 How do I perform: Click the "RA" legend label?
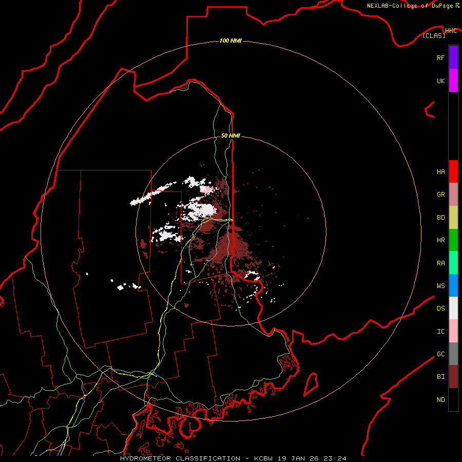click(440, 263)
